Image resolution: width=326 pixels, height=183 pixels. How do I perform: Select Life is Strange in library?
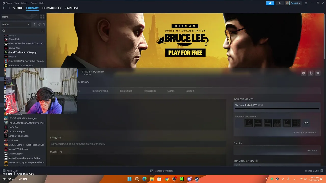(17, 131)
